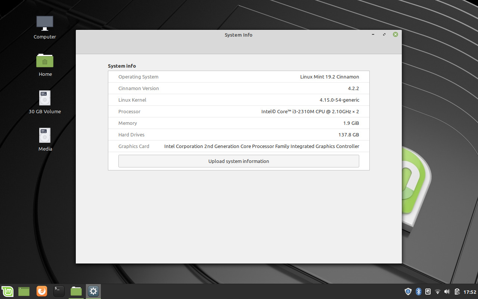Viewport: 478px width, 299px height.
Task: Select the Graphics Card entry
Action: pos(239,146)
